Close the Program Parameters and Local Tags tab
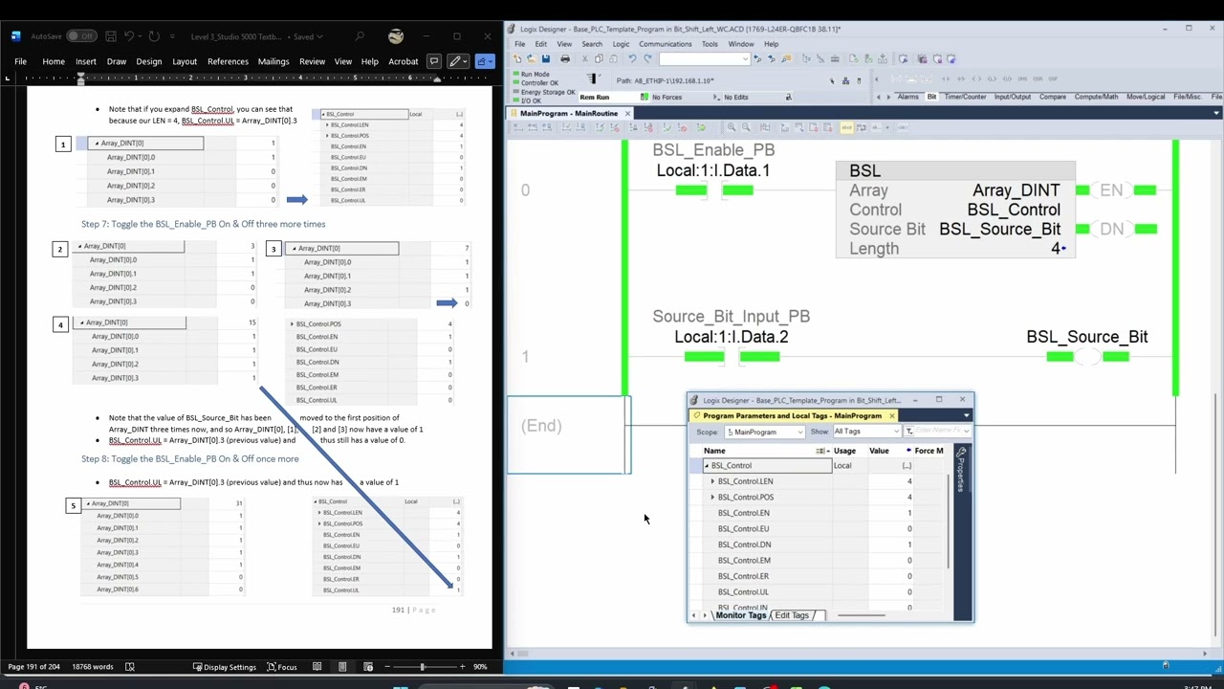Screen dimensions: 1224x689 (891, 416)
